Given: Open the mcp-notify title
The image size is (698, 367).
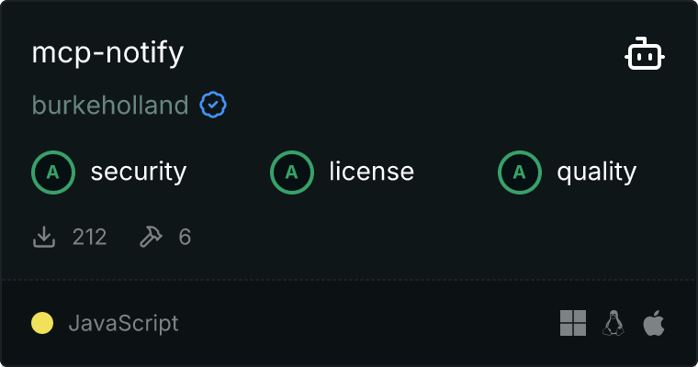Looking at the screenshot, I should point(107,53).
